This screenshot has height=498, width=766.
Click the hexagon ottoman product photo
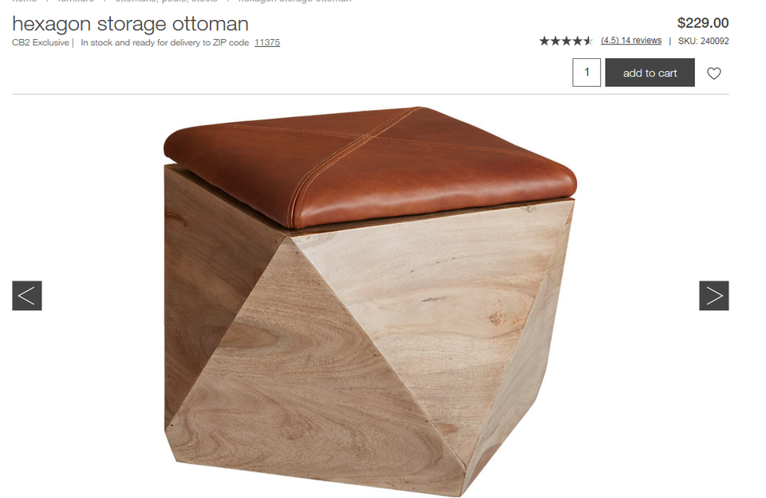tap(370, 301)
